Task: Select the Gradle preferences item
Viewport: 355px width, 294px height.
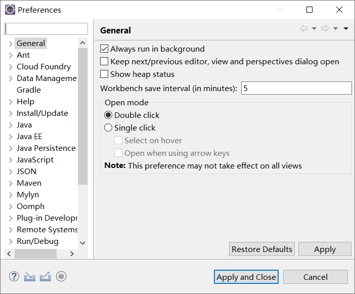Action: click(x=29, y=90)
